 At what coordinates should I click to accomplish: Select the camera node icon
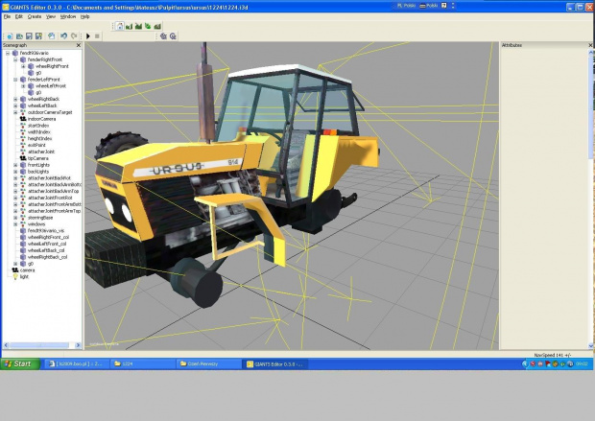point(15,270)
